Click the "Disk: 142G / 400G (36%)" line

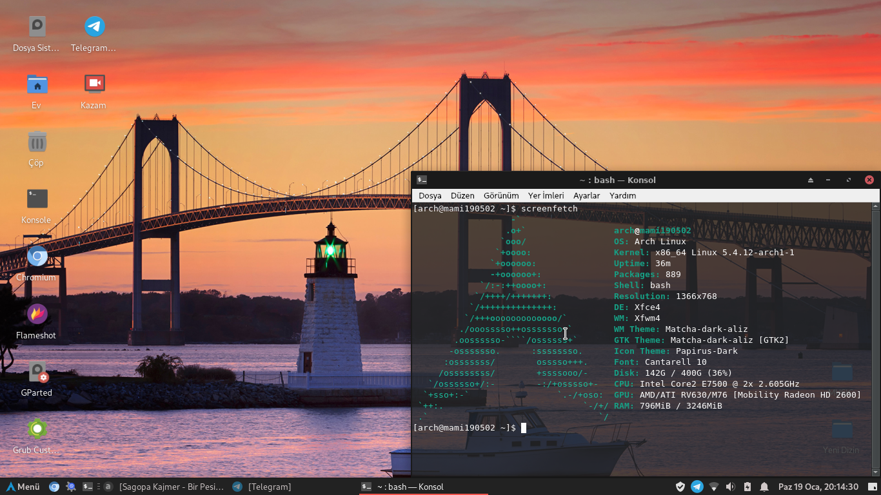click(673, 373)
